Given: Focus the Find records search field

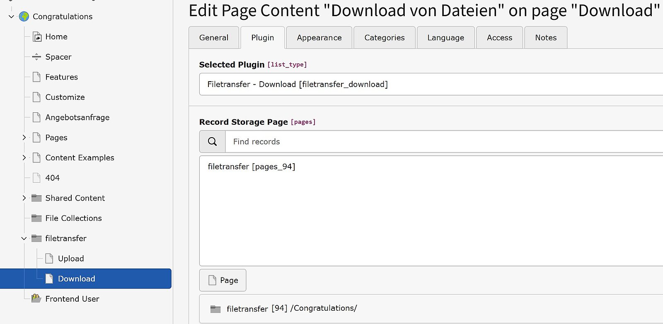Looking at the screenshot, I should click(x=443, y=142).
